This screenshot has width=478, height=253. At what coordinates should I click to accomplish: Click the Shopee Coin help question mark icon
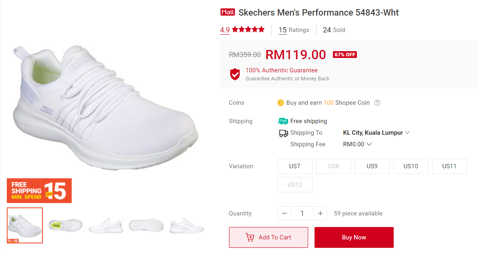coord(377,103)
